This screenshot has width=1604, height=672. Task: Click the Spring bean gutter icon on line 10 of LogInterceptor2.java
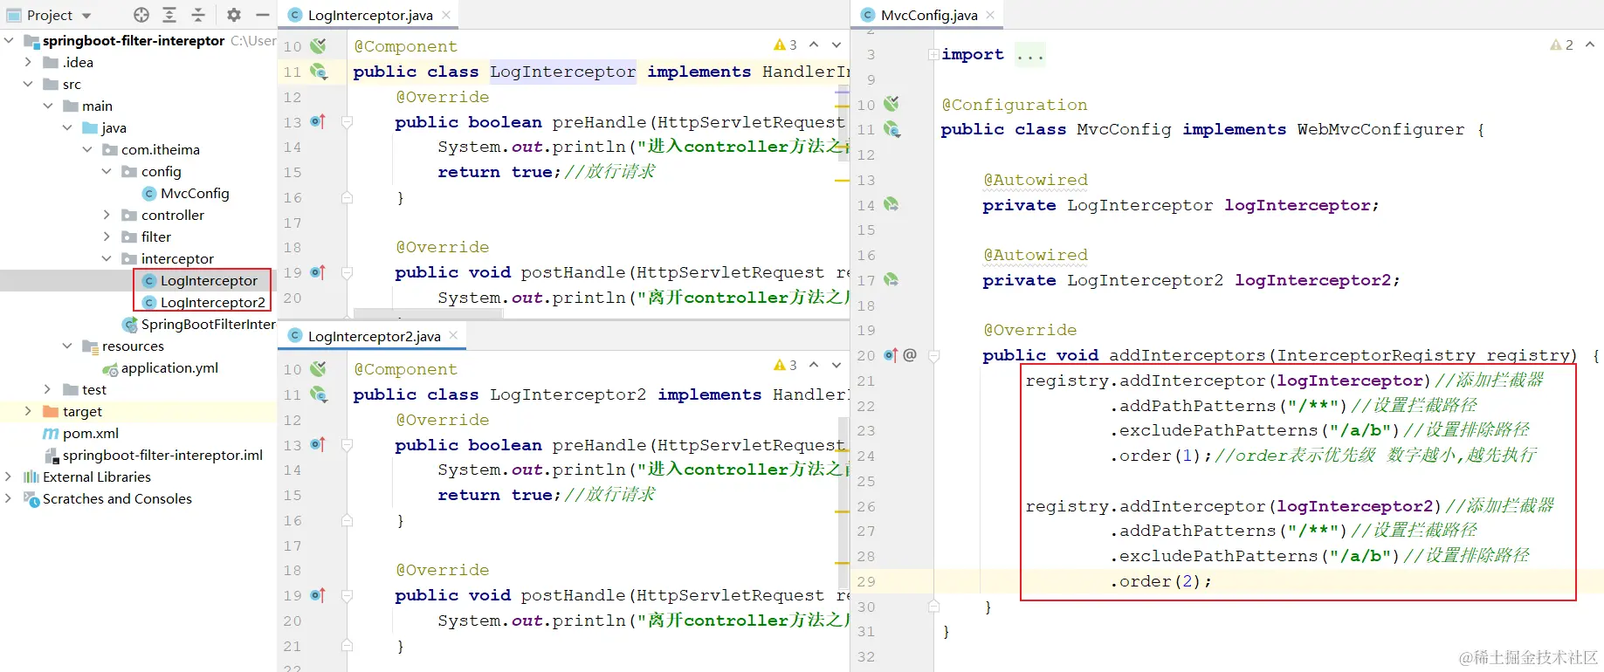318,368
